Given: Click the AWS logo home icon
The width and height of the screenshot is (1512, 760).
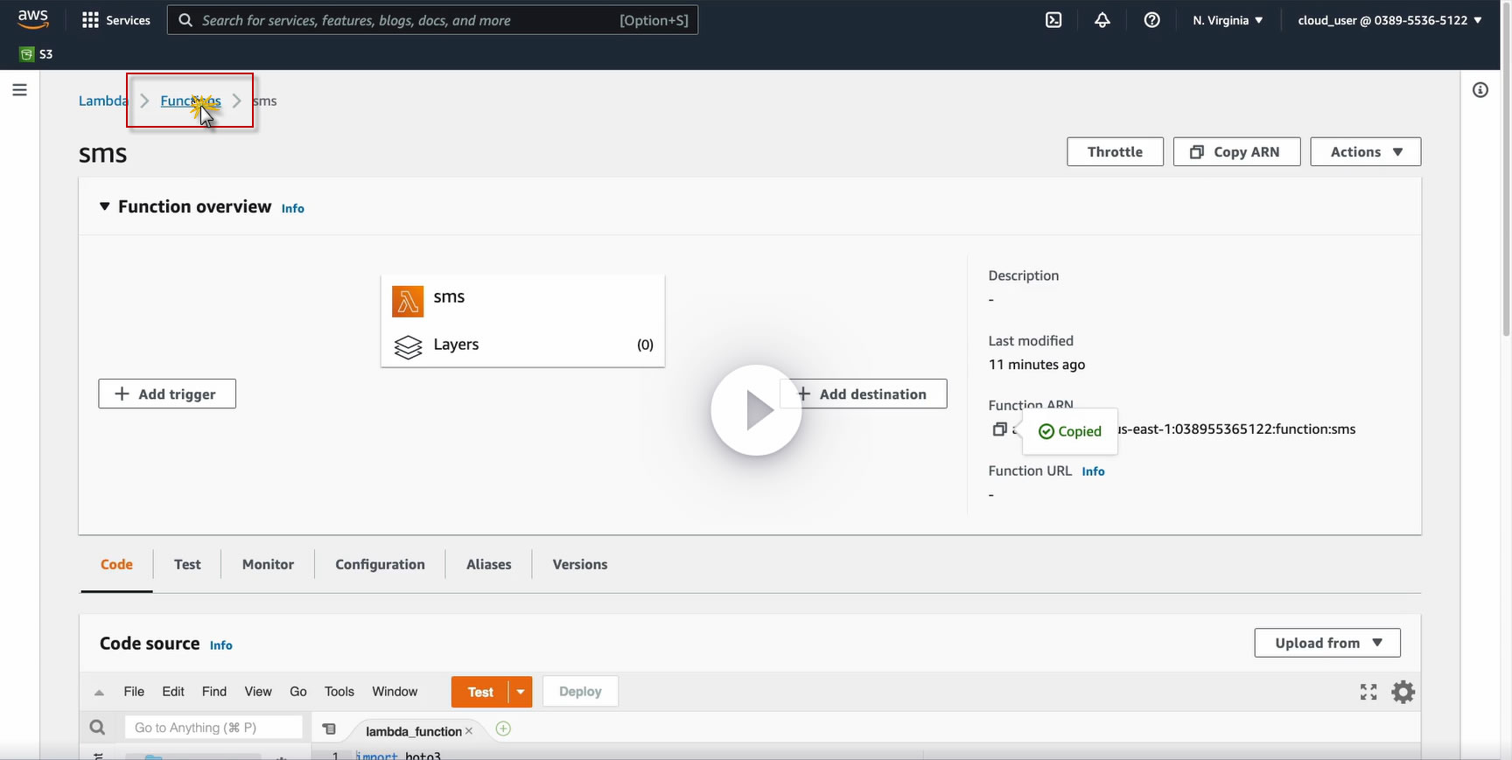Looking at the screenshot, I should (33, 19).
